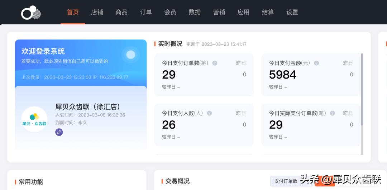Open the 商品 menu
Screen dimensions: 387x190
click(x=121, y=12)
